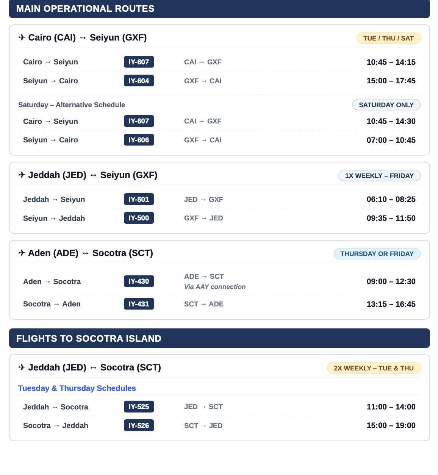Click the 2X WEEKLY – TUE & THU tag
Viewport: 438px width, 475px height.
tap(374, 368)
